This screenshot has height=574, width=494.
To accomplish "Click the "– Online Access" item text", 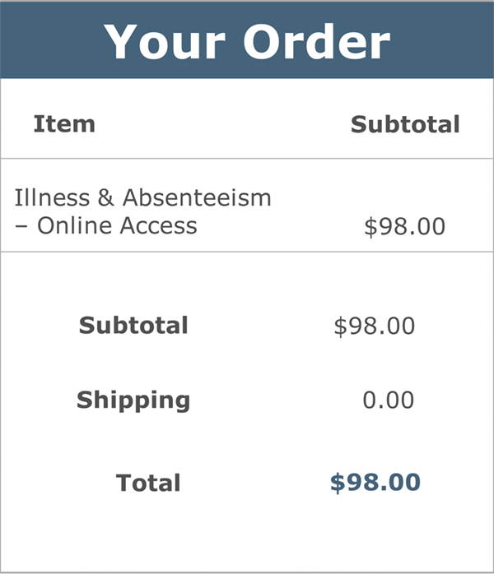I will coord(106,225).
